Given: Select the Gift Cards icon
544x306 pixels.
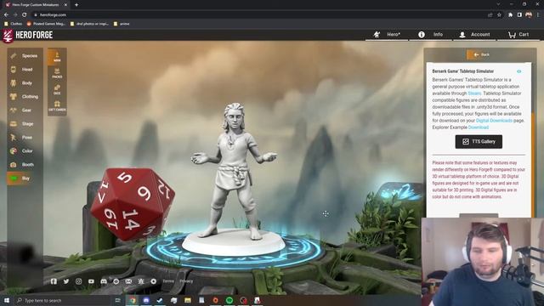Looking at the screenshot, I should (57, 105).
